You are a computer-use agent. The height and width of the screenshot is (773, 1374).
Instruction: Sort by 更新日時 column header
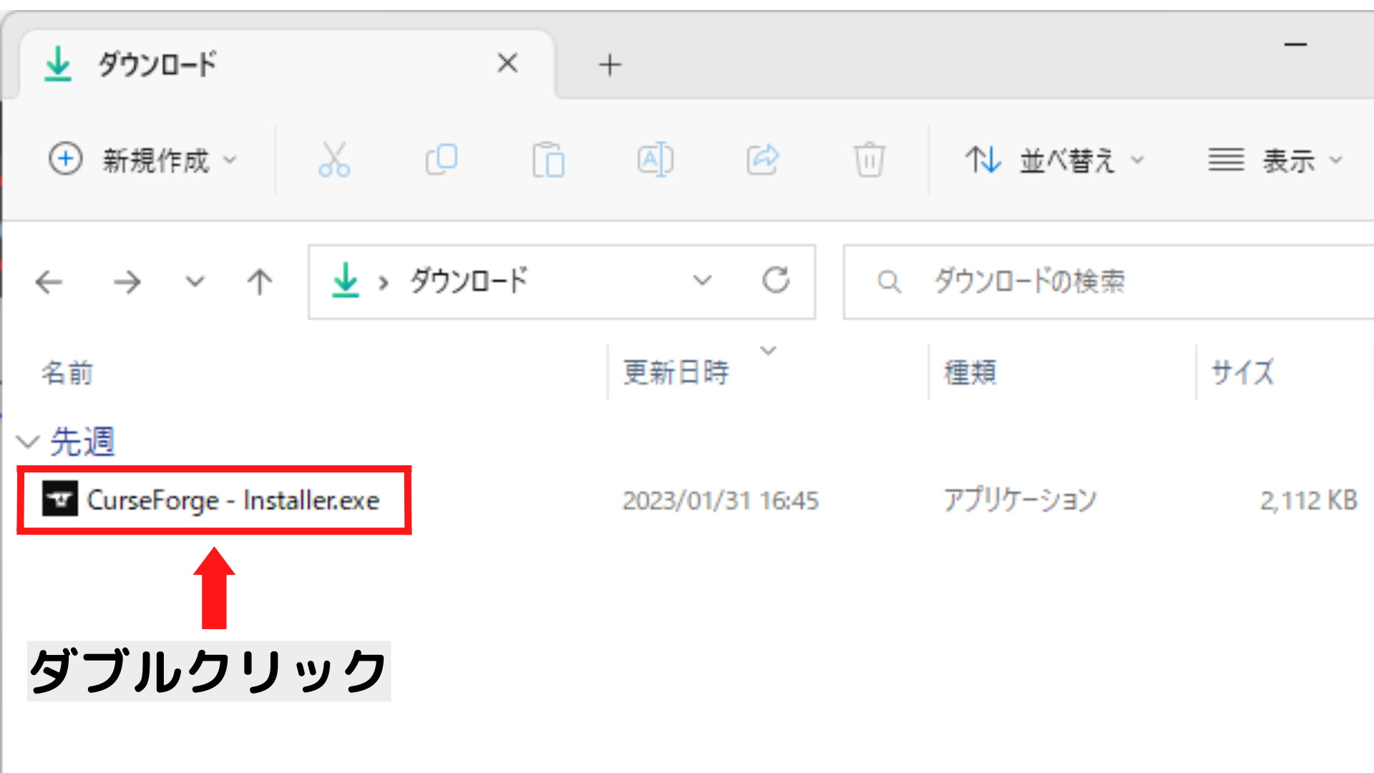[676, 372]
